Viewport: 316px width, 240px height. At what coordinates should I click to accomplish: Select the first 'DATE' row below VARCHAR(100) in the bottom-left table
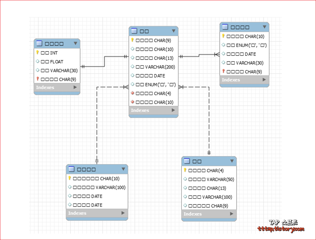pos(97,196)
